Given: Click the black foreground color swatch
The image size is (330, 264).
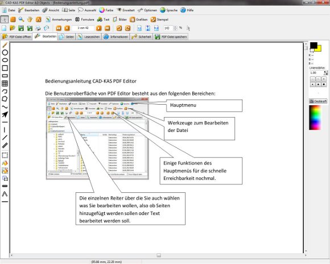Looking at the screenshot, I should point(313,46).
